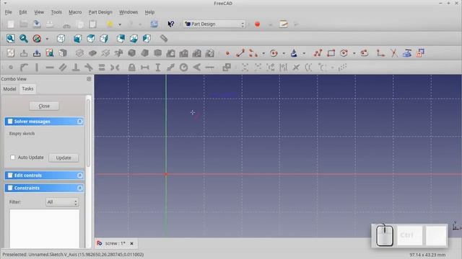Viewport: 462px width, 259px height.
Task: Select the Create rectangle tool
Action: coord(331,53)
